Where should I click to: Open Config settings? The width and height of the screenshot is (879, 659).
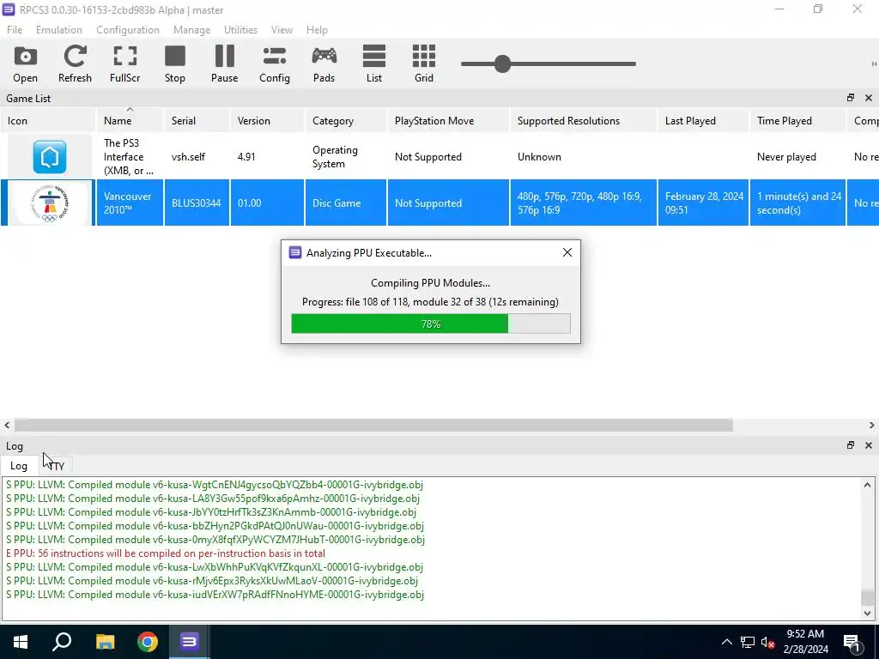point(274,63)
